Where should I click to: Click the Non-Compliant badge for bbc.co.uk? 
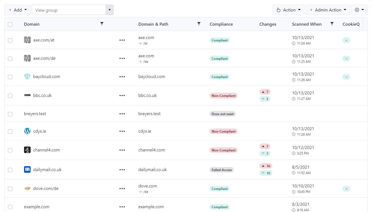223,96
